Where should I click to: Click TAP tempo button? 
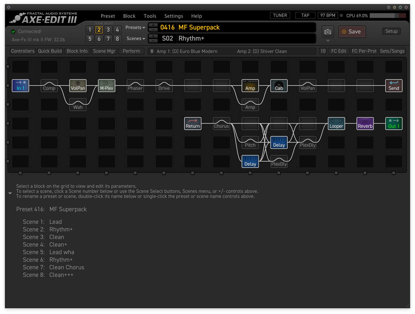305,16
